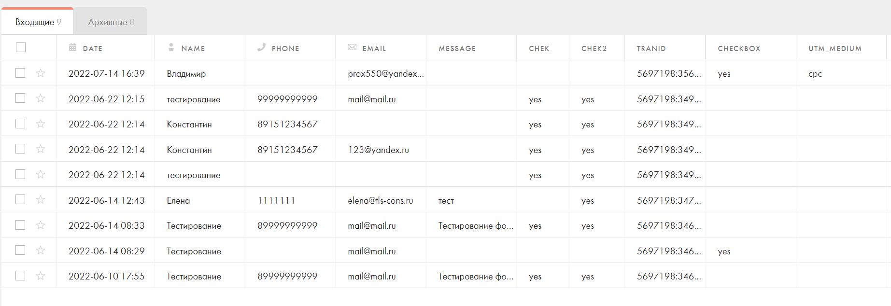Screen dimensions: 891x306
Task: Click the calendar icon in the Date header
Action: (x=73, y=47)
